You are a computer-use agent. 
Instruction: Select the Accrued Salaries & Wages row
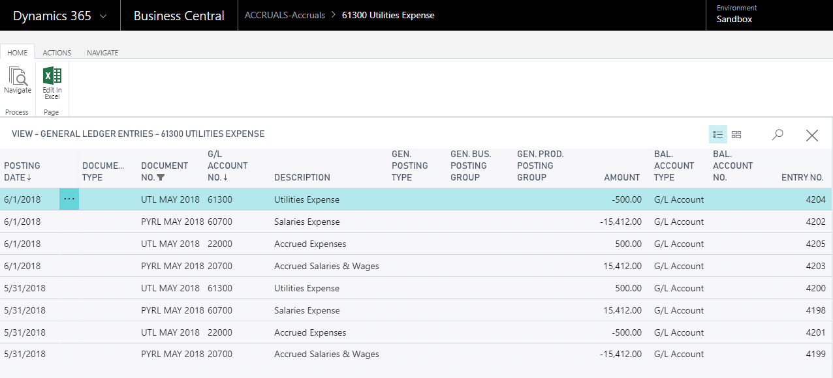coord(326,265)
